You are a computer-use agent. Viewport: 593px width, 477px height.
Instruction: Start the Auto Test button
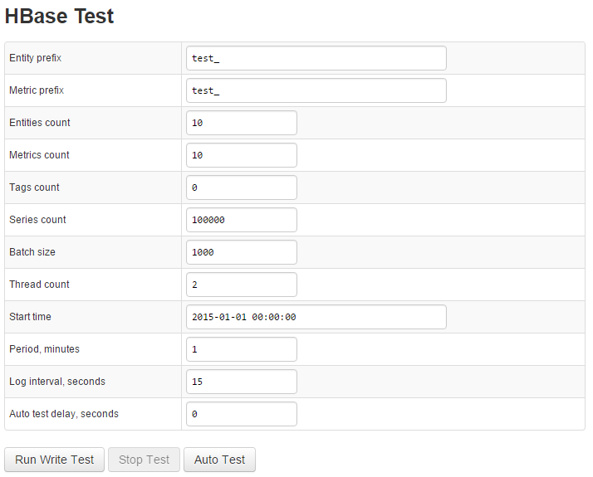click(x=219, y=460)
